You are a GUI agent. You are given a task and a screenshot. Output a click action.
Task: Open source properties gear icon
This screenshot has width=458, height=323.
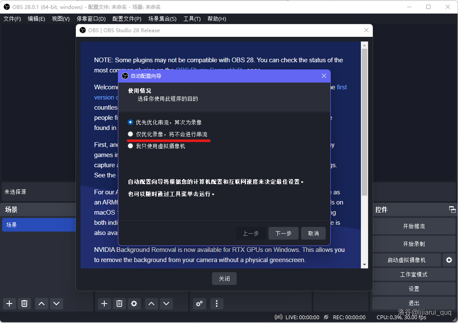pyautogui.click(x=134, y=304)
